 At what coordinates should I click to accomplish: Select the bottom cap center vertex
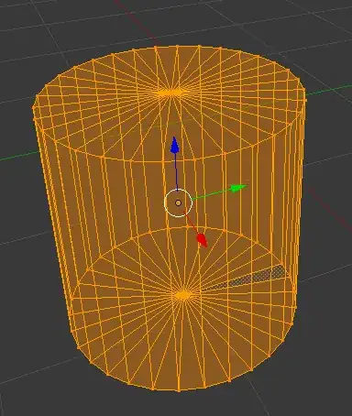(183, 295)
